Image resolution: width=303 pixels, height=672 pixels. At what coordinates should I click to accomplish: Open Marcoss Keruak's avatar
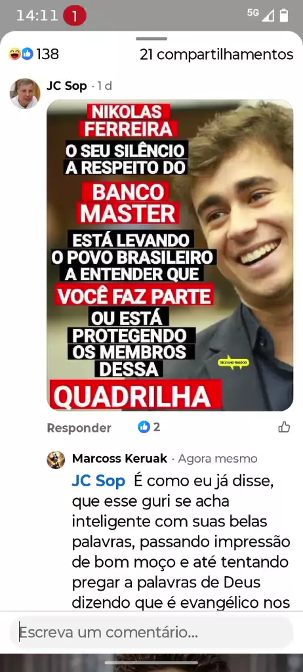click(56, 459)
